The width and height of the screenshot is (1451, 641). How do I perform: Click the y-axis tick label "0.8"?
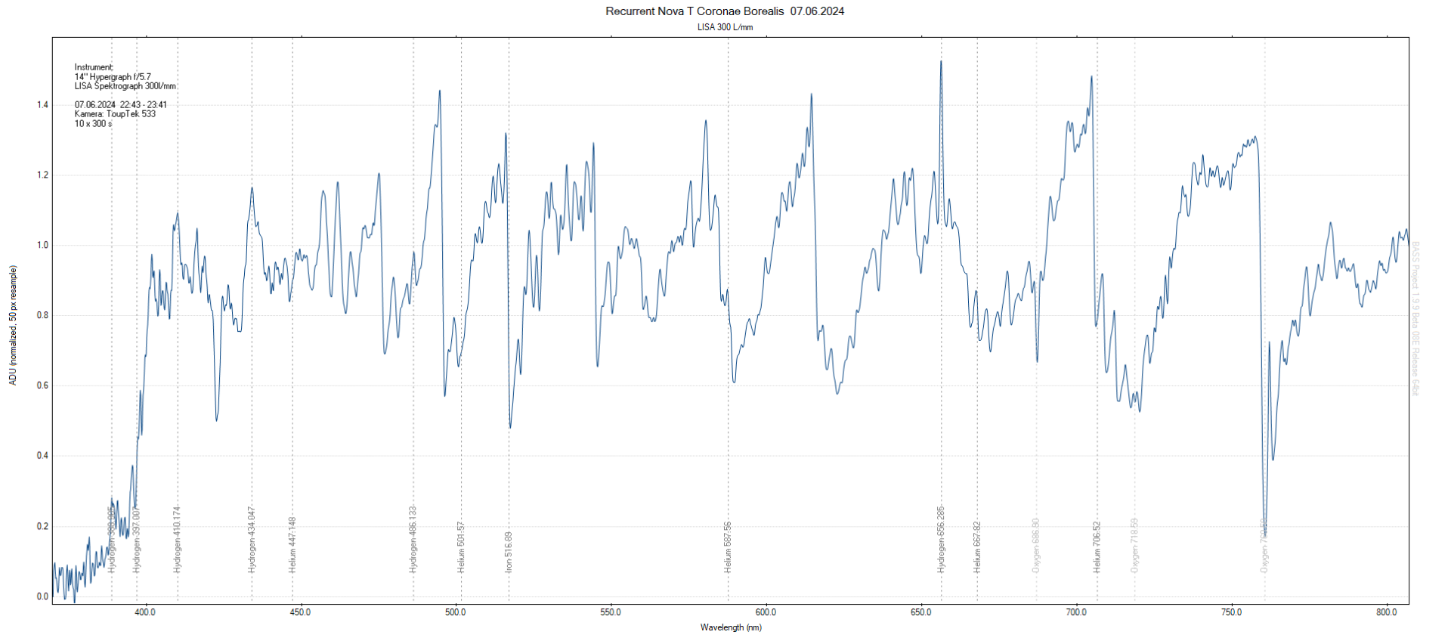(42, 315)
